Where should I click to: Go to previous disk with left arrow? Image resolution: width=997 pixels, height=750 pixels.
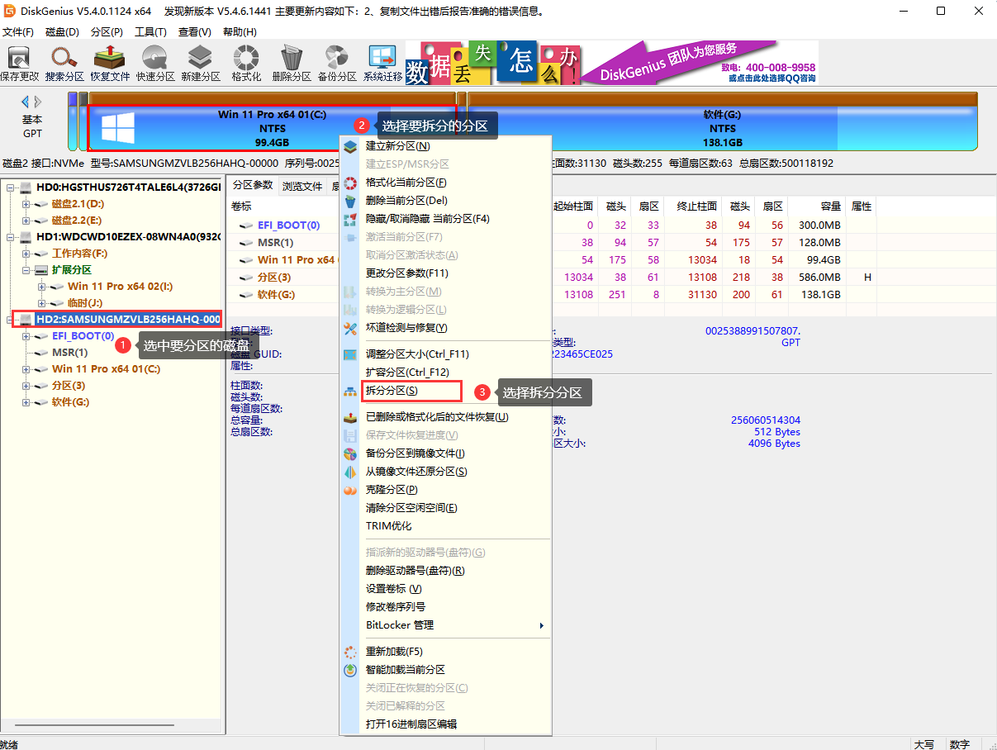click(26, 101)
